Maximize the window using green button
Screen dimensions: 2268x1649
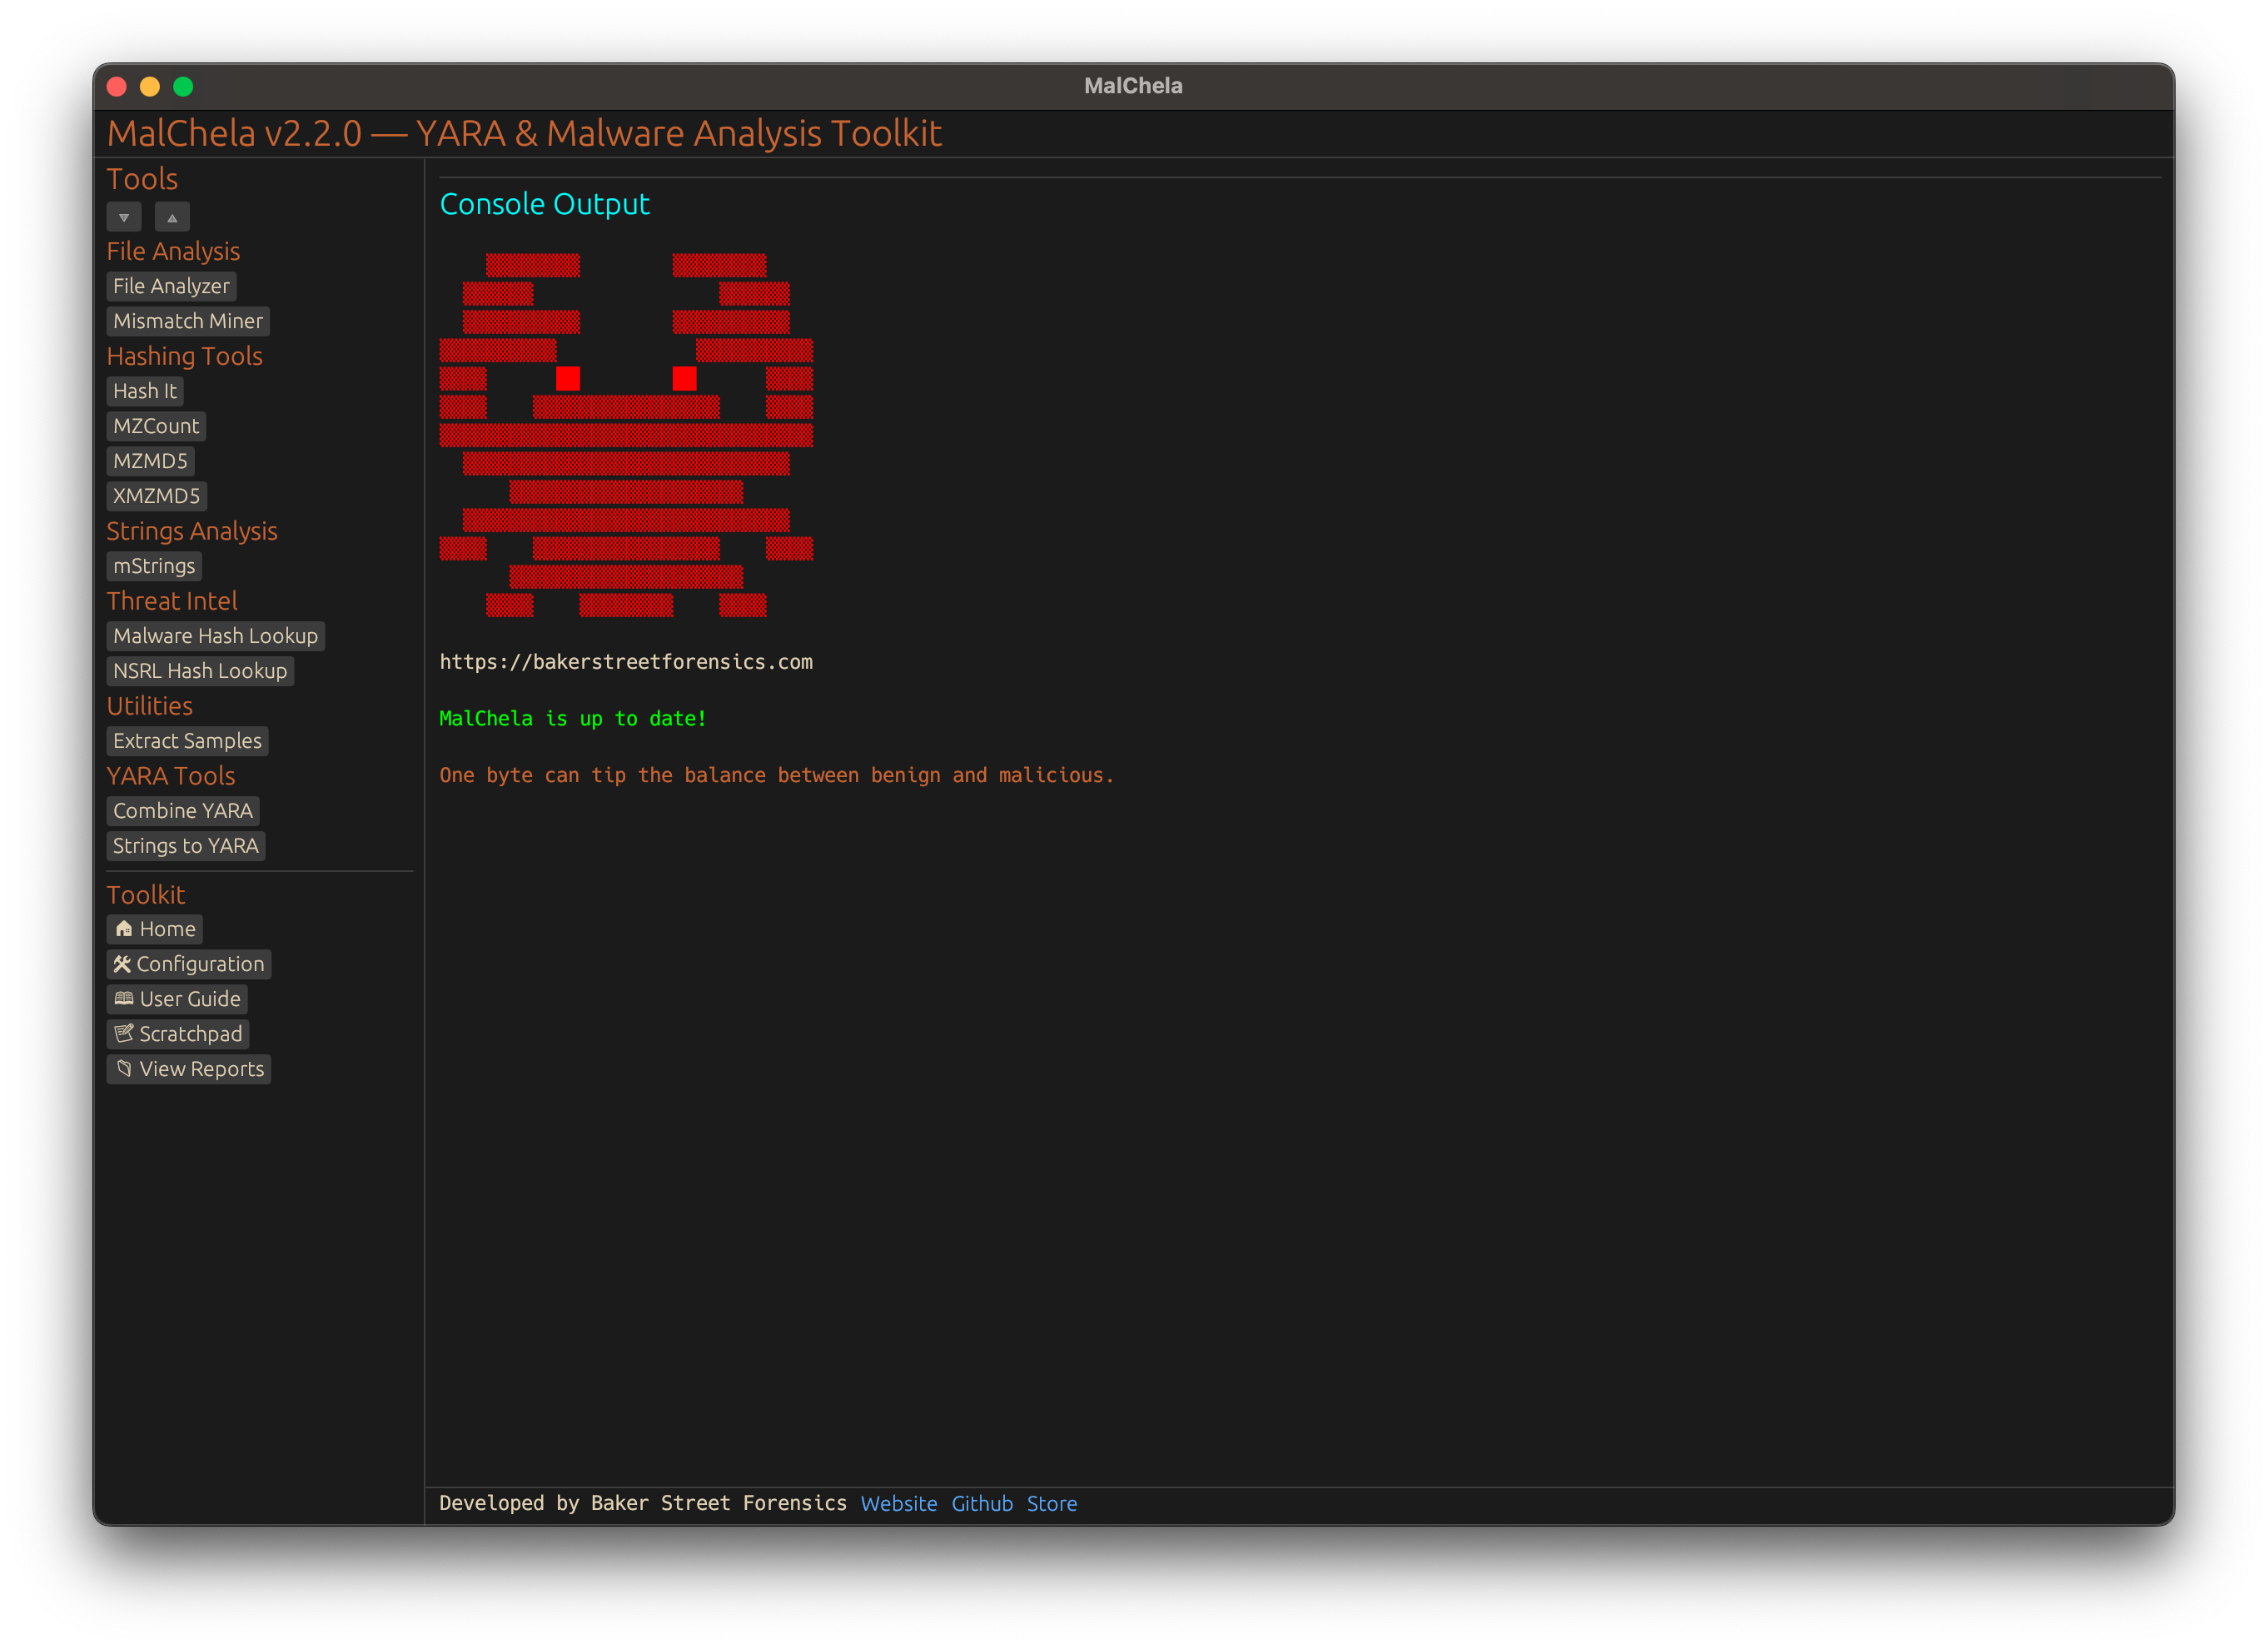pos(183,86)
